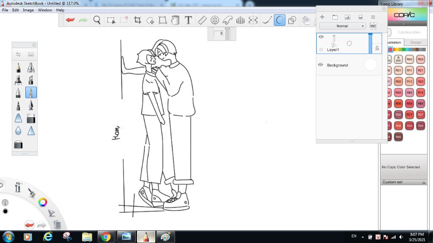Click the lagoon Undo arrow
Image resolution: width=433 pixels, height=243 pixels.
29,225
